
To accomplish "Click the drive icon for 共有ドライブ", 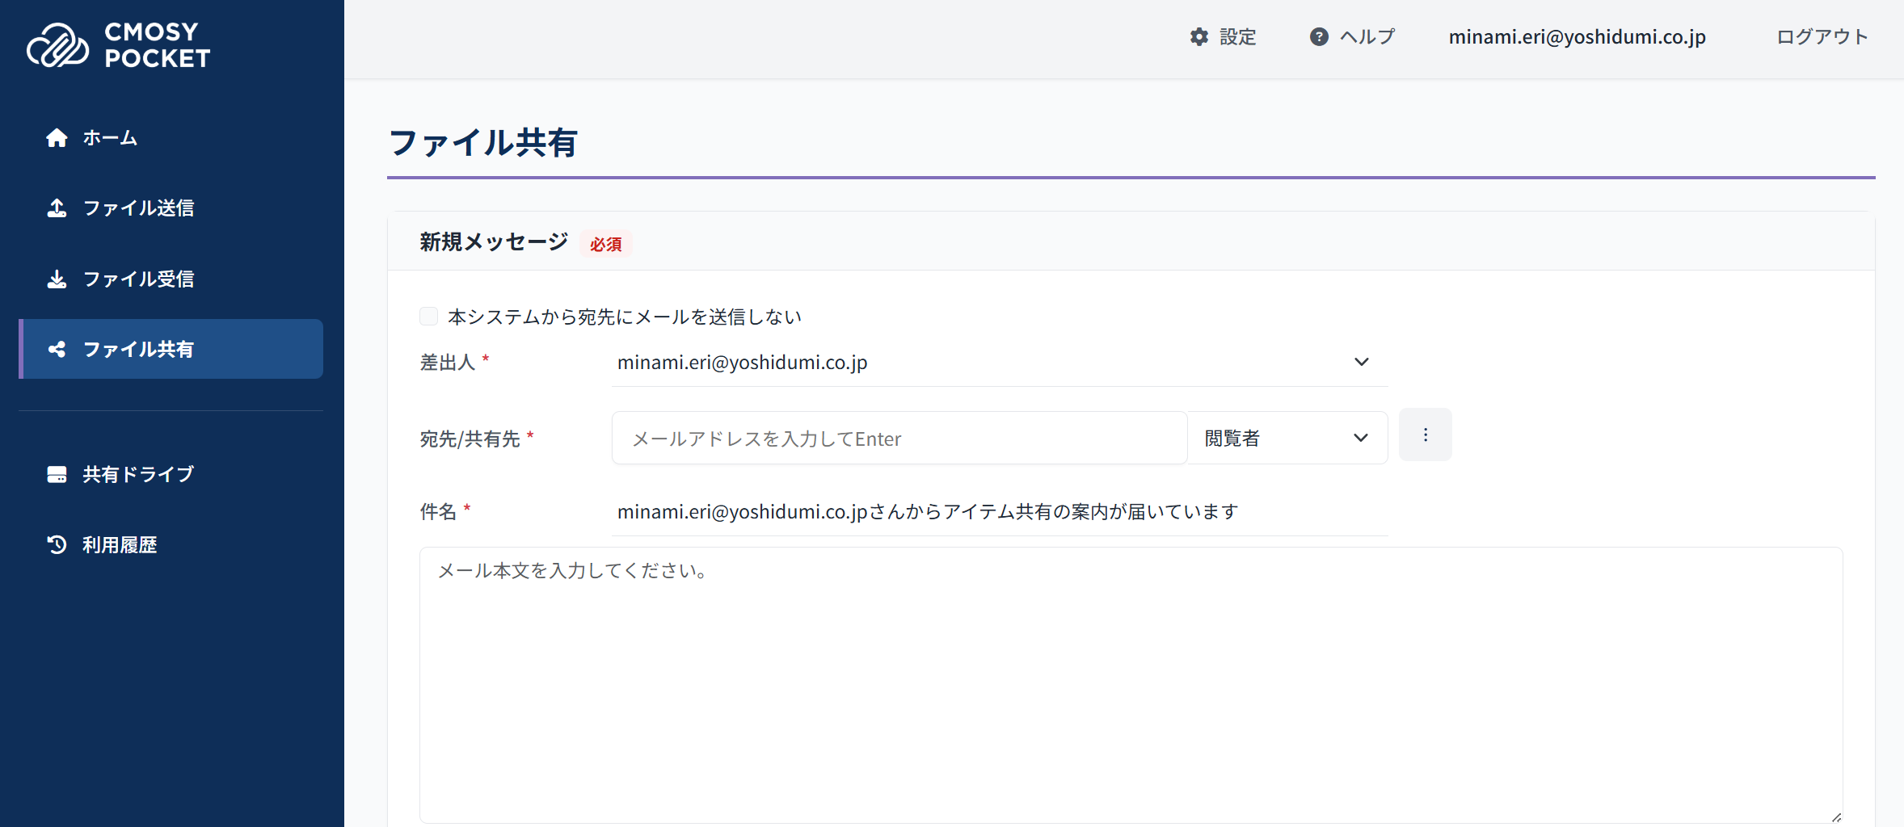I will pyautogui.click(x=57, y=475).
